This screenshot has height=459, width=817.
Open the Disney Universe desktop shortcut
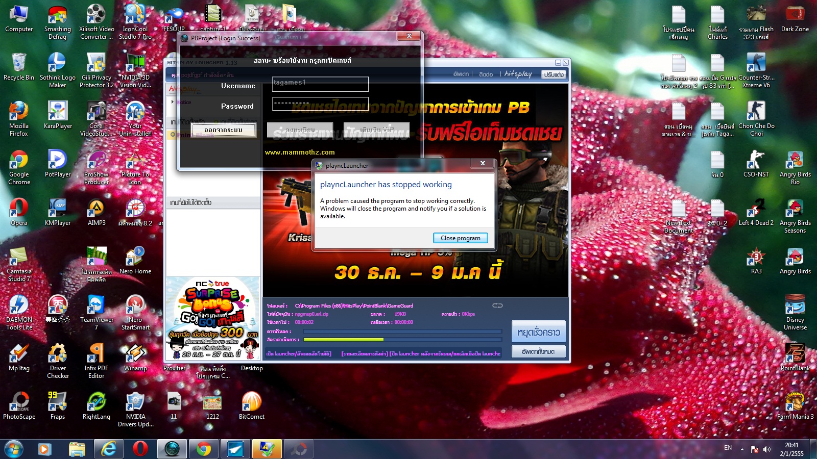(795, 313)
